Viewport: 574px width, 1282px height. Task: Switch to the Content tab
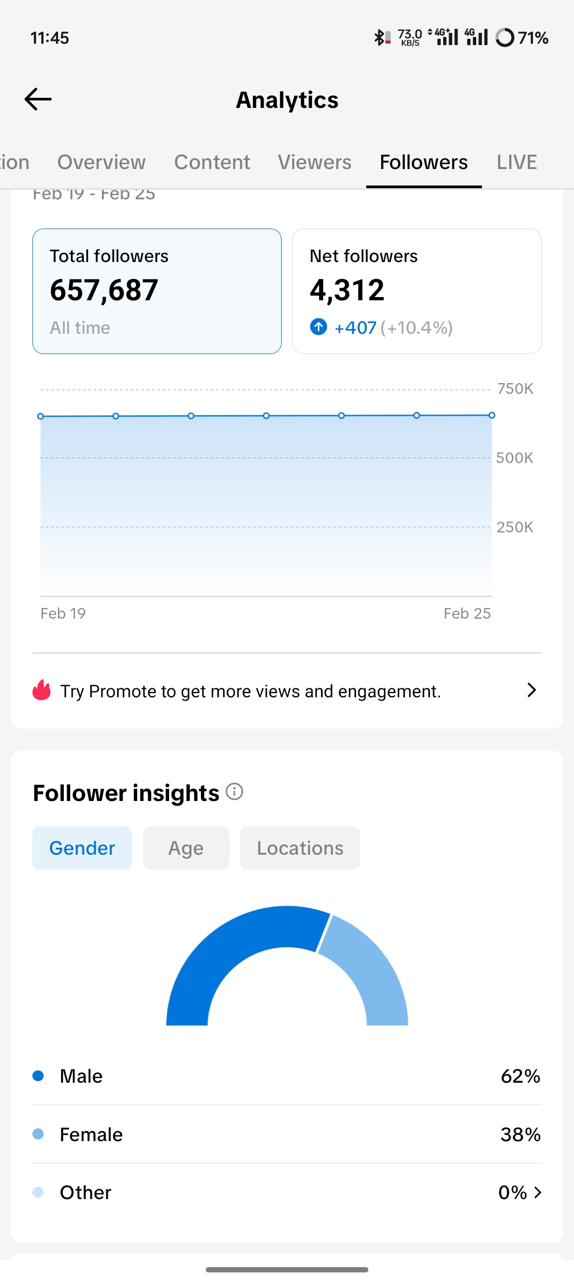tap(212, 162)
